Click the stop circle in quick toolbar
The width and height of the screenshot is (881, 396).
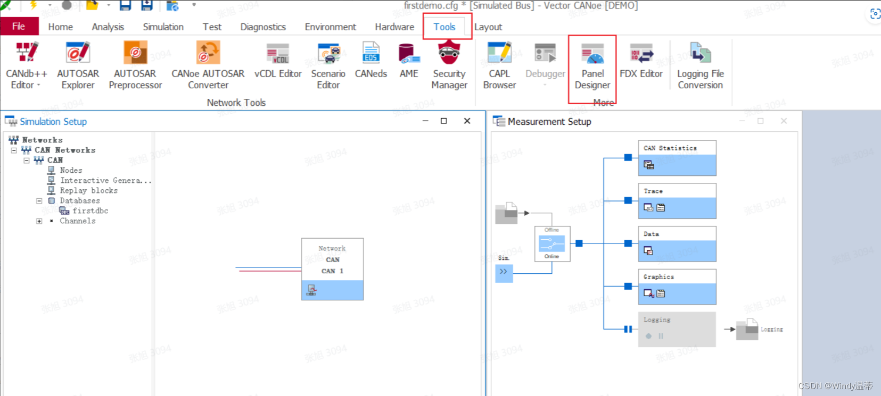(x=67, y=5)
